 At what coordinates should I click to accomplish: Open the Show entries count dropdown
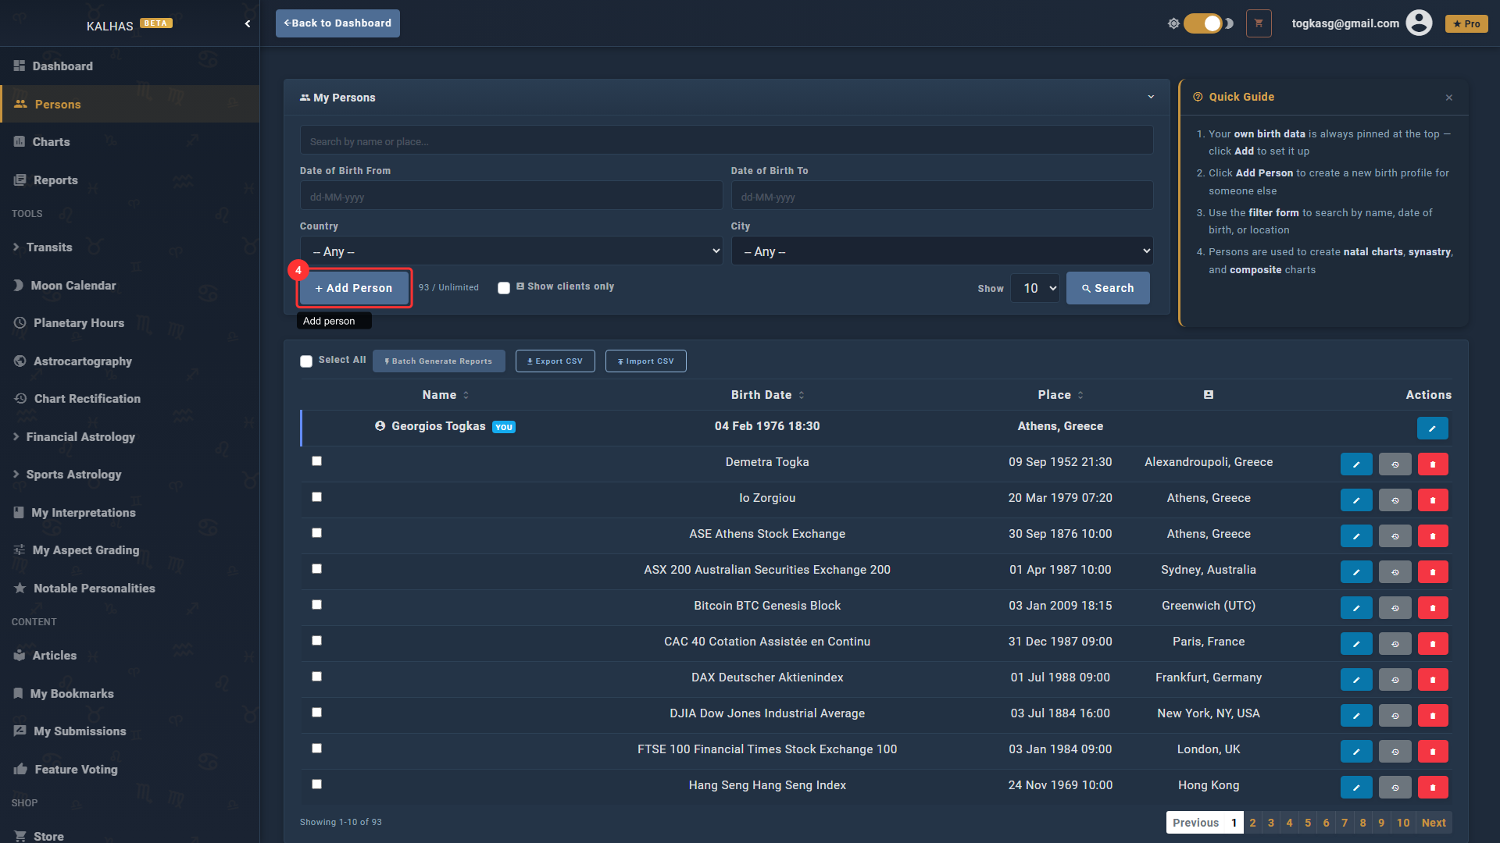[x=1035, y=289]
